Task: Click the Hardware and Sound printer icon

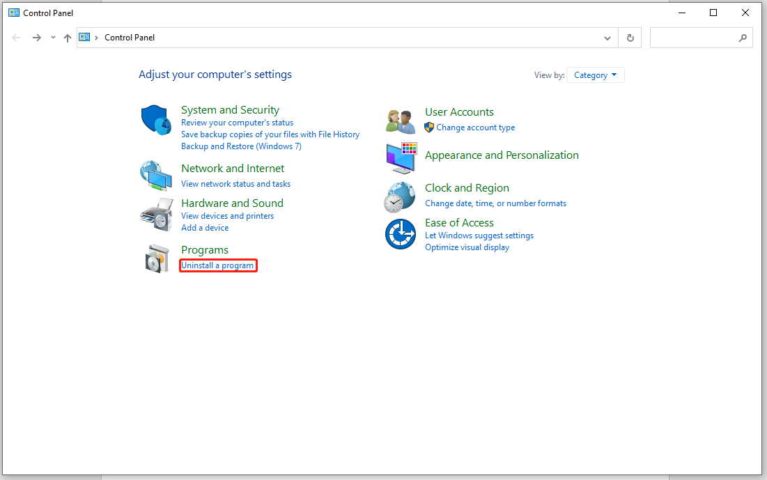Action: pyautogui.click(x=155, y=213)
